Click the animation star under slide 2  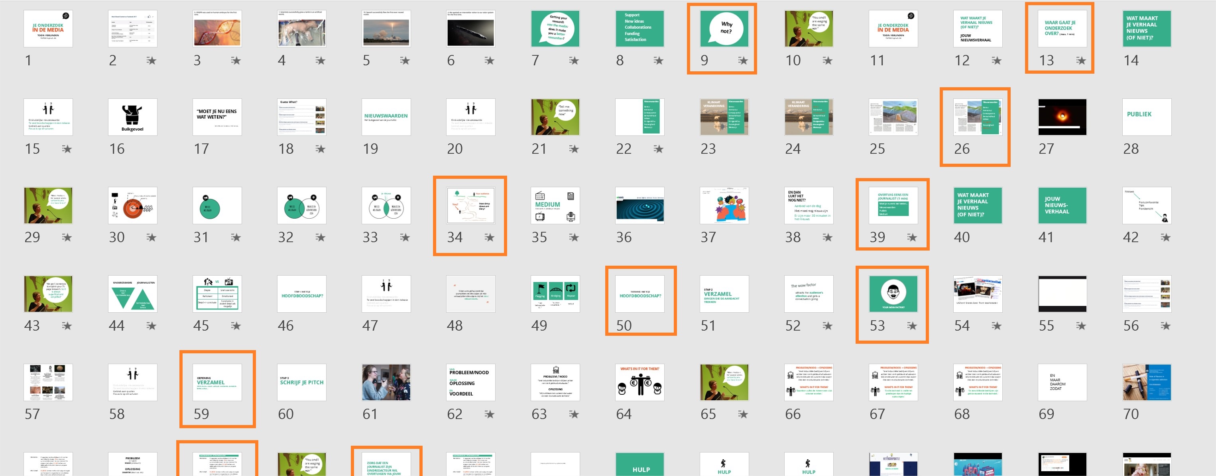click(x=151, y=61)
